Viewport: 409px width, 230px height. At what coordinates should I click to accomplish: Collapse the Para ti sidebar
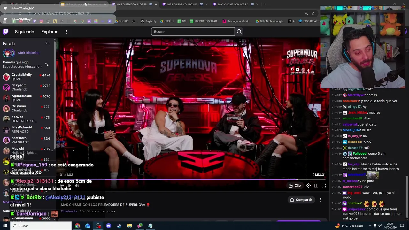pyautogui.click(x=47, y=43)
